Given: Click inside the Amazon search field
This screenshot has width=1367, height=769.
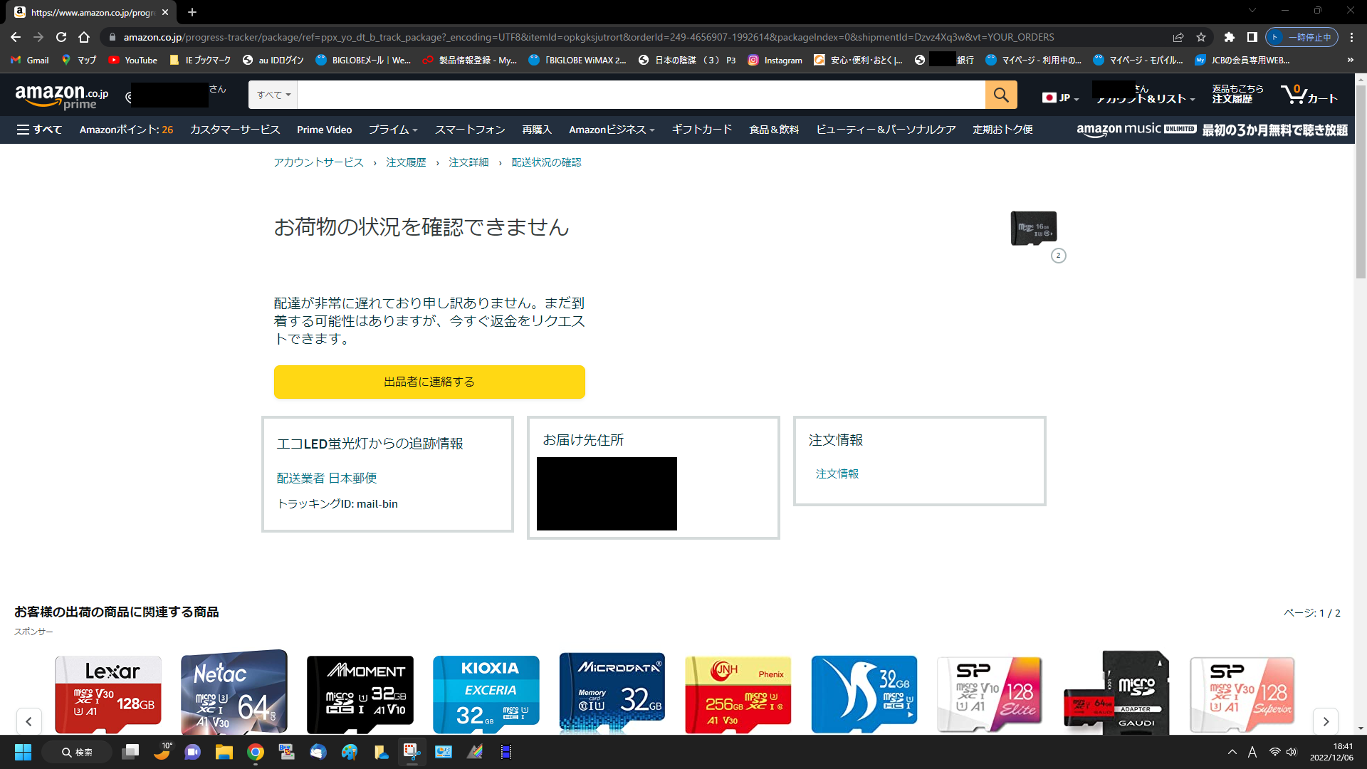Looking at the screenshot, I should (x=641, y=95).
